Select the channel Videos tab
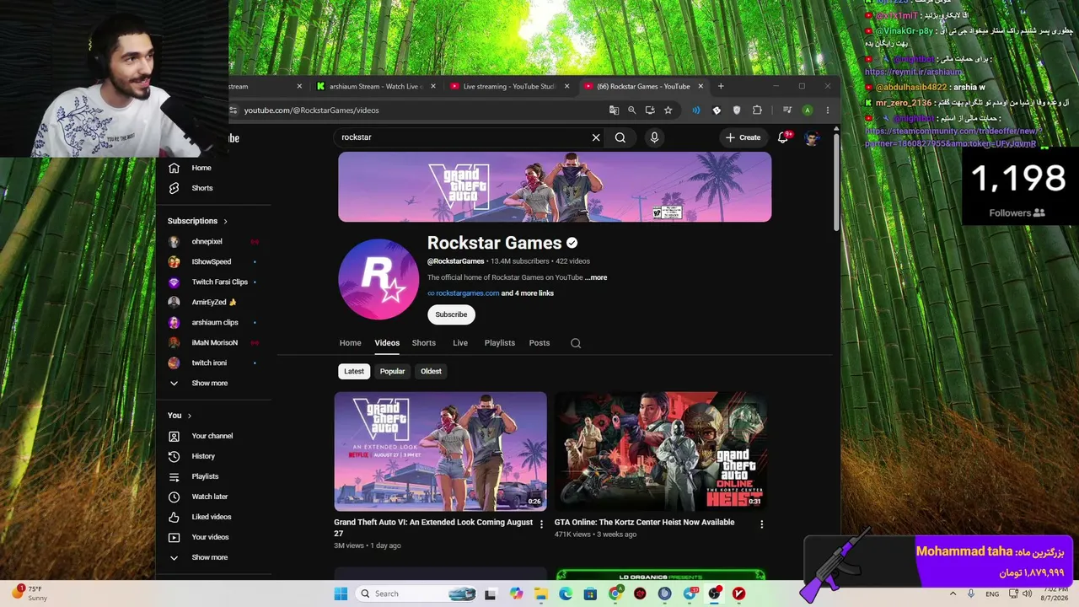The image size is (1079, 607). [x=387, y=343]
